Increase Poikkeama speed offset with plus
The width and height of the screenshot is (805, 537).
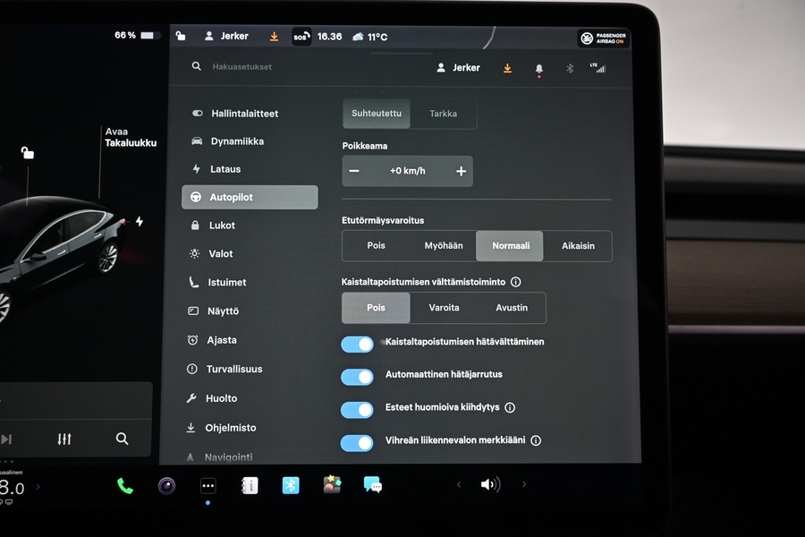tap(461, 171)
